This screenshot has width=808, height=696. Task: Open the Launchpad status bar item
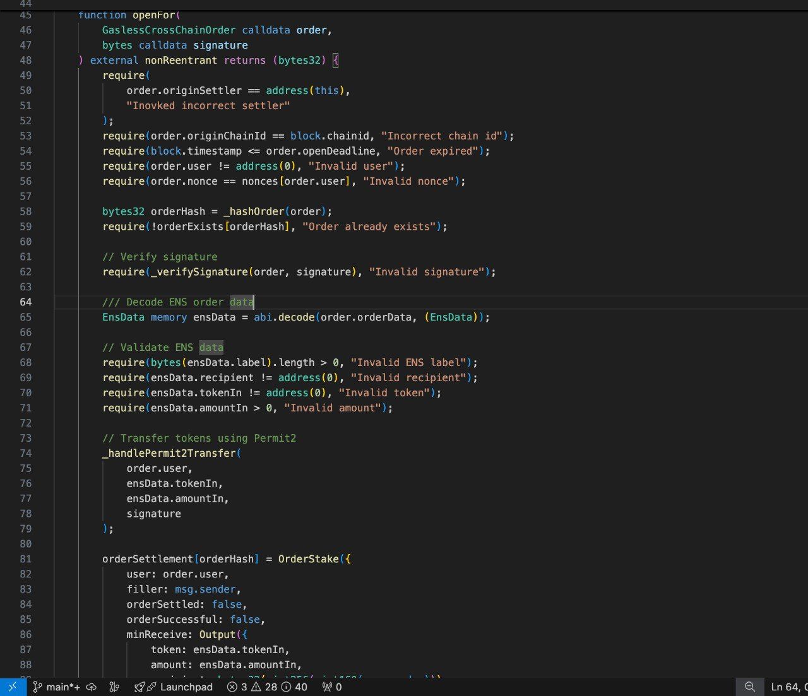coord(174,687)
